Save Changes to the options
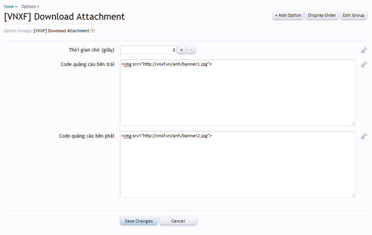This screenshot has width=372, height=235. click(x=139, y=221)
